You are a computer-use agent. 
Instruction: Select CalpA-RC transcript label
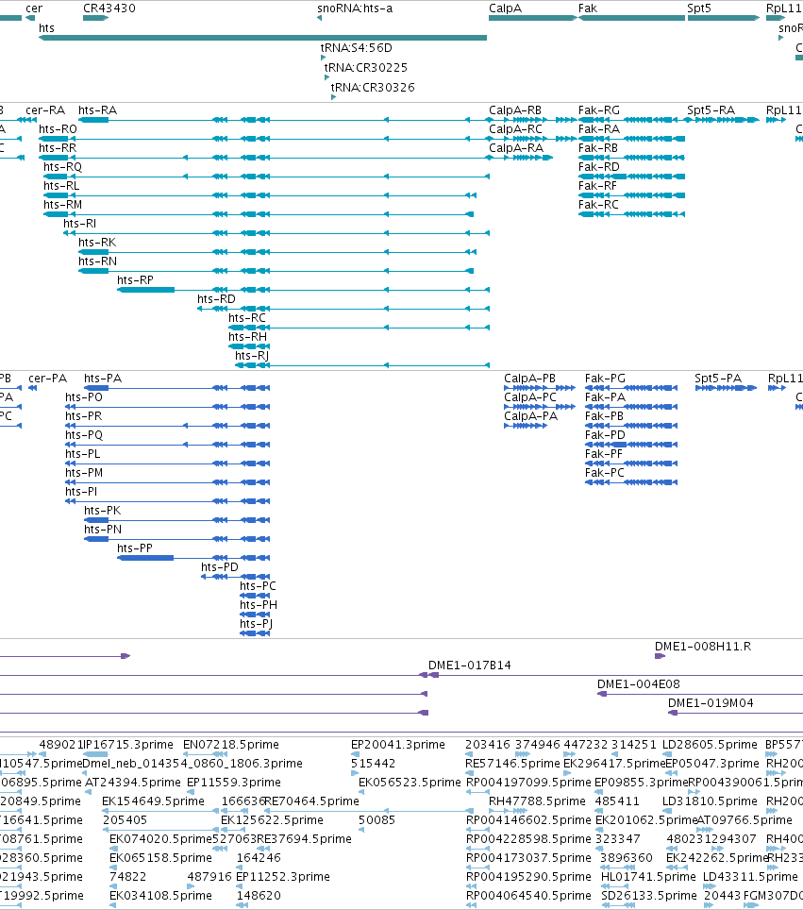click(516, 128)
